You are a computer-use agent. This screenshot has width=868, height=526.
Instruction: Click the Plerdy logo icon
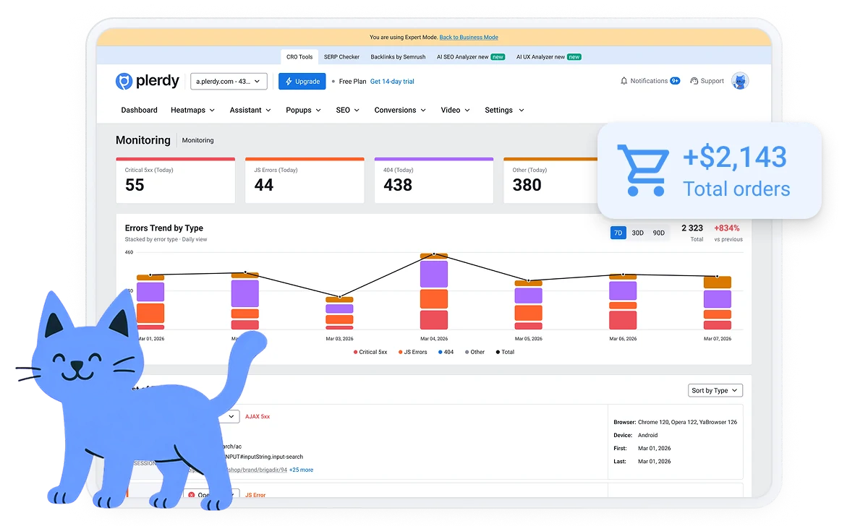pyautogui.click(x=124, y=81)
